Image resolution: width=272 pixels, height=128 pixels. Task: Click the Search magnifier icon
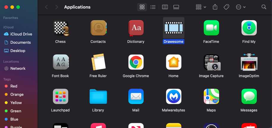pos(264,7)
